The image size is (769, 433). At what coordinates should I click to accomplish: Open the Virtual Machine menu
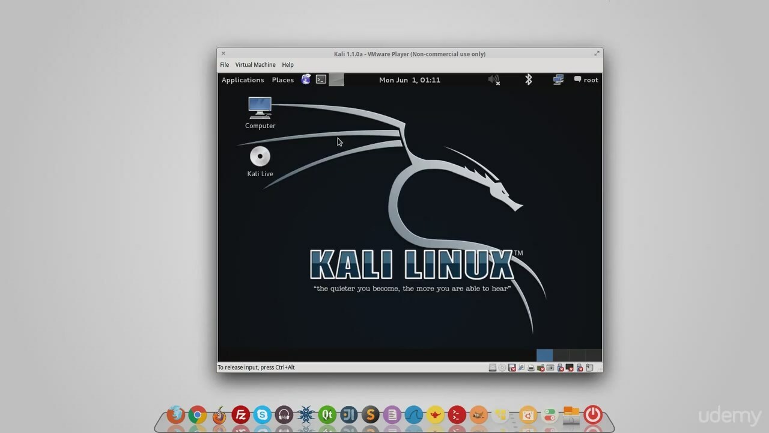255,65
